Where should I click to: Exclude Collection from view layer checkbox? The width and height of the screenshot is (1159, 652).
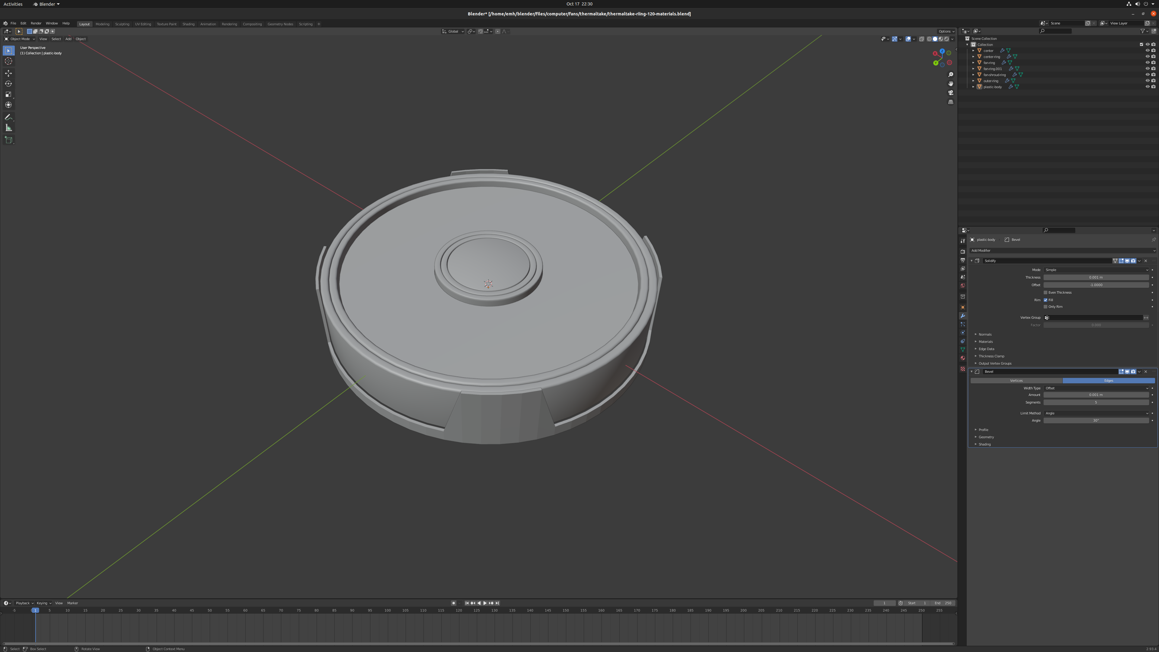click(1141, 45)
